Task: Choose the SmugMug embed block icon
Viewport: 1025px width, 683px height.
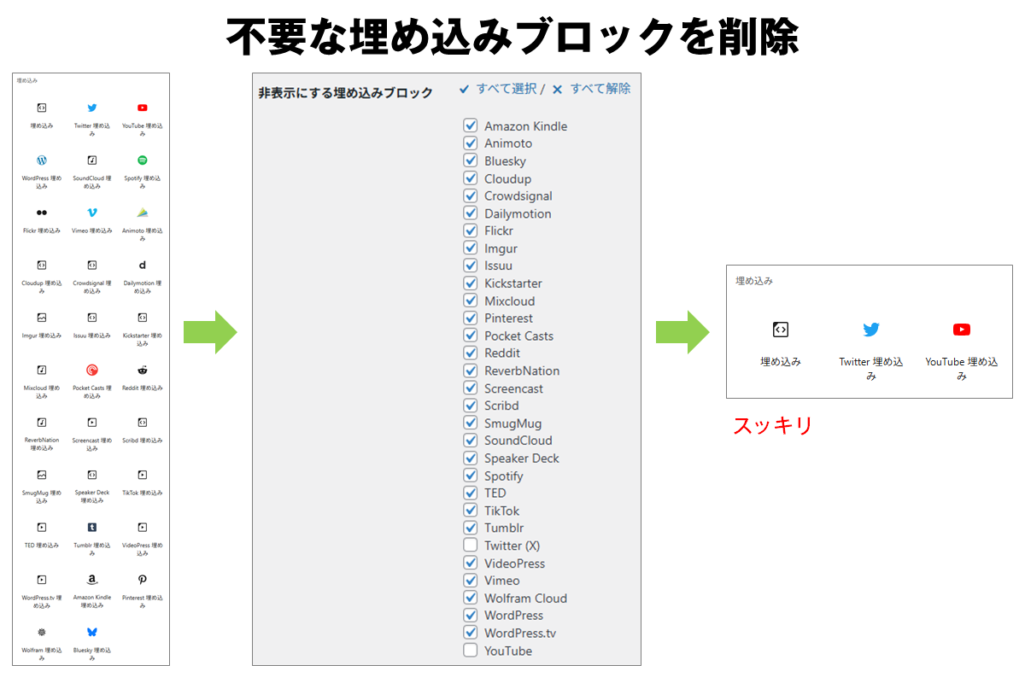Action: pyautogui.click(x=42, y=475)
